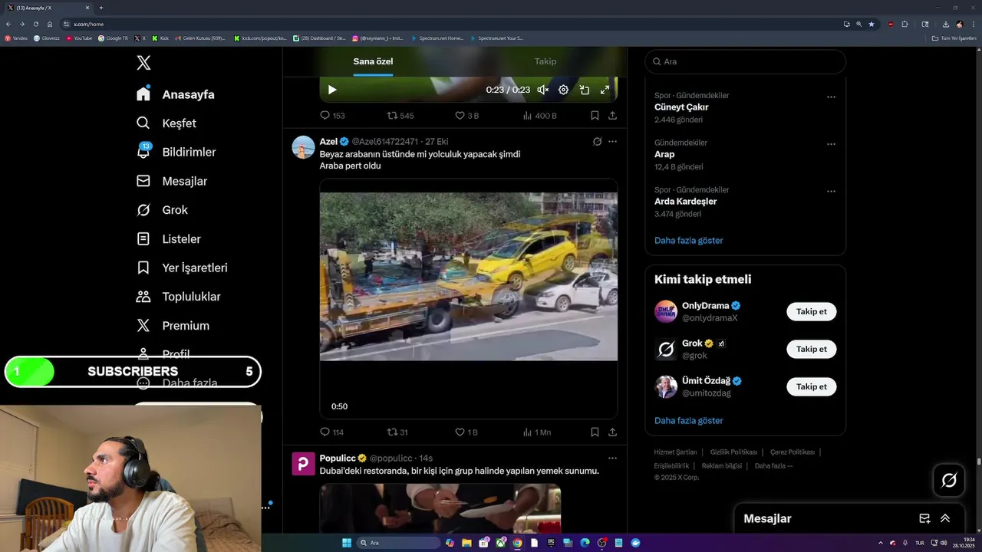982x552 pixels.
Task: Open more options for Arda Kardeşler trend
Action: (831, 191)
